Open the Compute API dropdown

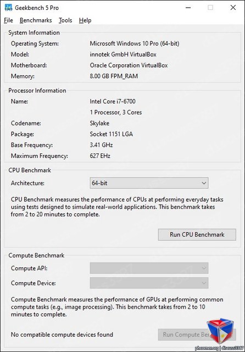pyautogui.click(x=149, y=268)
